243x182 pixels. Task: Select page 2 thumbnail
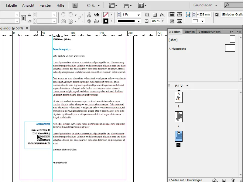179,117
